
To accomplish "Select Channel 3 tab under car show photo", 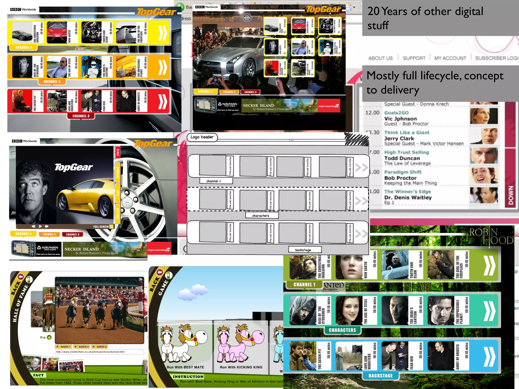I will click(250, 92).
